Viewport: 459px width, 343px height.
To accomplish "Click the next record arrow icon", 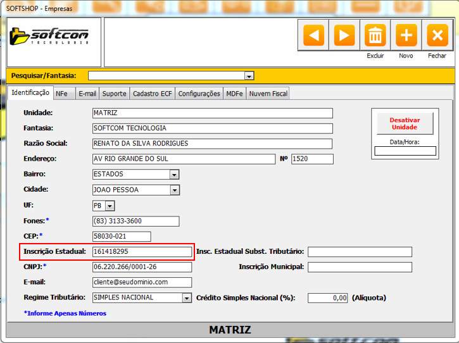I will tap(344, 35).
